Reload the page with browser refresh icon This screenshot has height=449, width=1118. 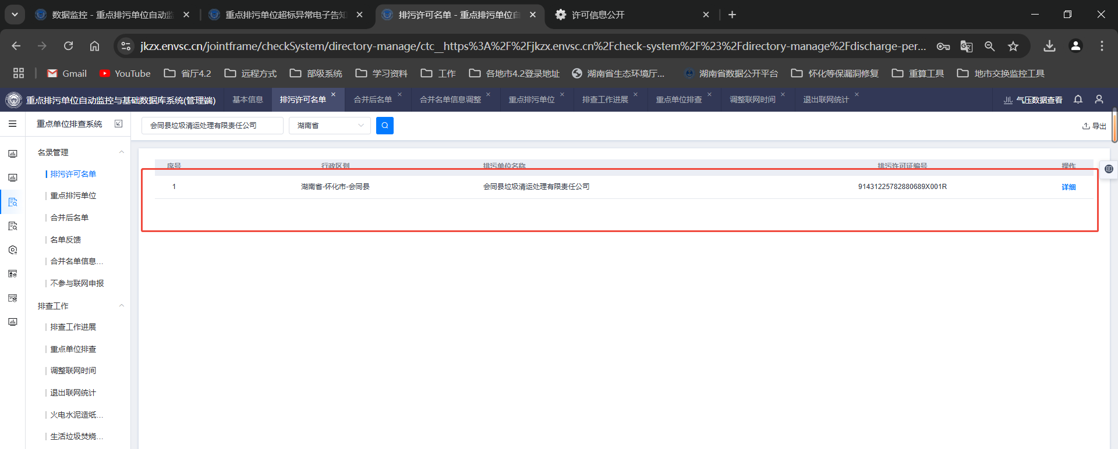(x=68, y=46)
